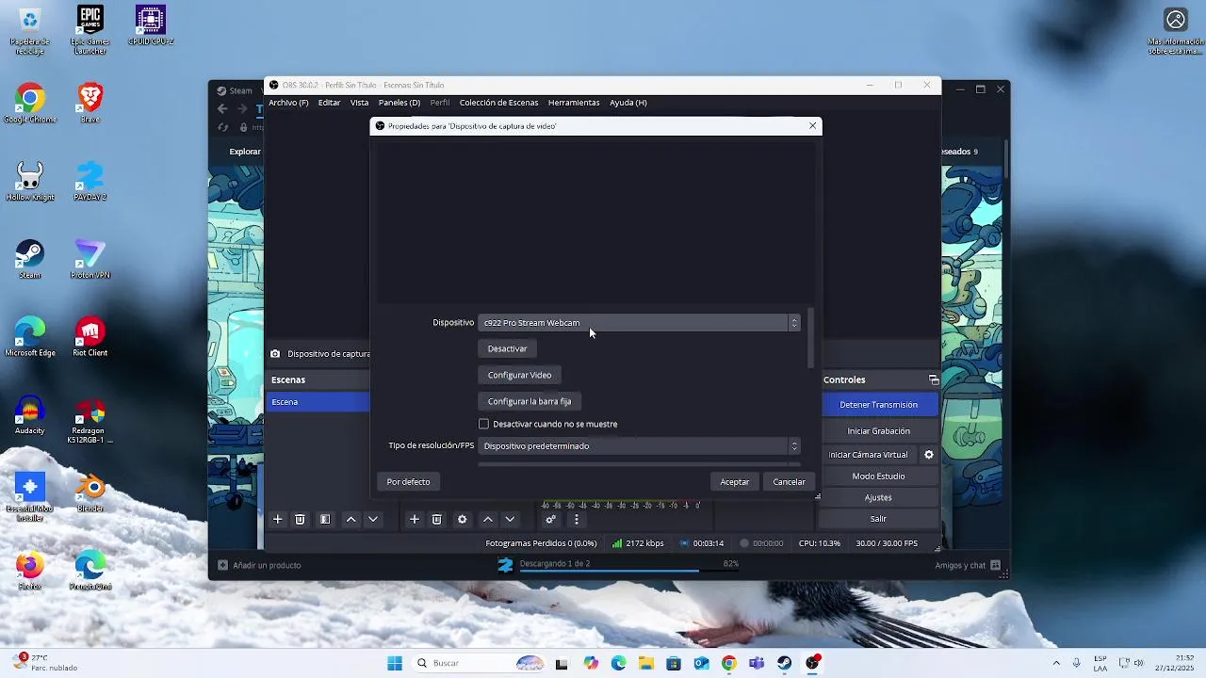The width and height of the screenshot is (1206, 678).
Task: Click the OBS Studio icon in the taskbar
Action: tap(812, 663)
